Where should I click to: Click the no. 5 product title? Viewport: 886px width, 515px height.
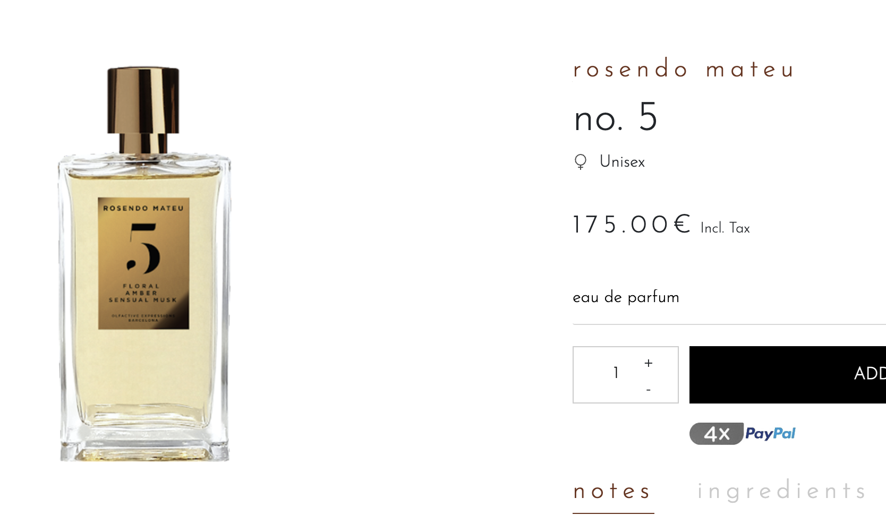[x=616, y=117]
